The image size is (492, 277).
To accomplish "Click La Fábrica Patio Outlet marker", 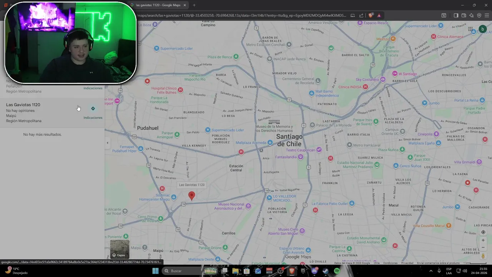I will tap(352, 204).
